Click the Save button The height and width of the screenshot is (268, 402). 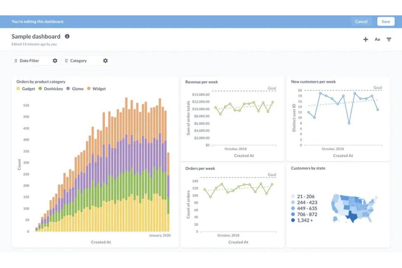pyautogui.click(x=386, y=21)
